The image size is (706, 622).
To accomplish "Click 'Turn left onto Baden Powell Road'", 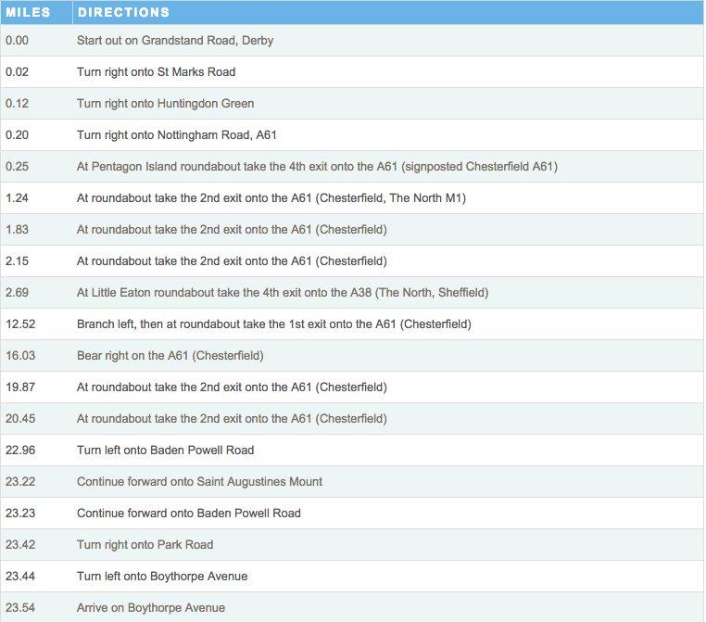I will coord(165,451).
